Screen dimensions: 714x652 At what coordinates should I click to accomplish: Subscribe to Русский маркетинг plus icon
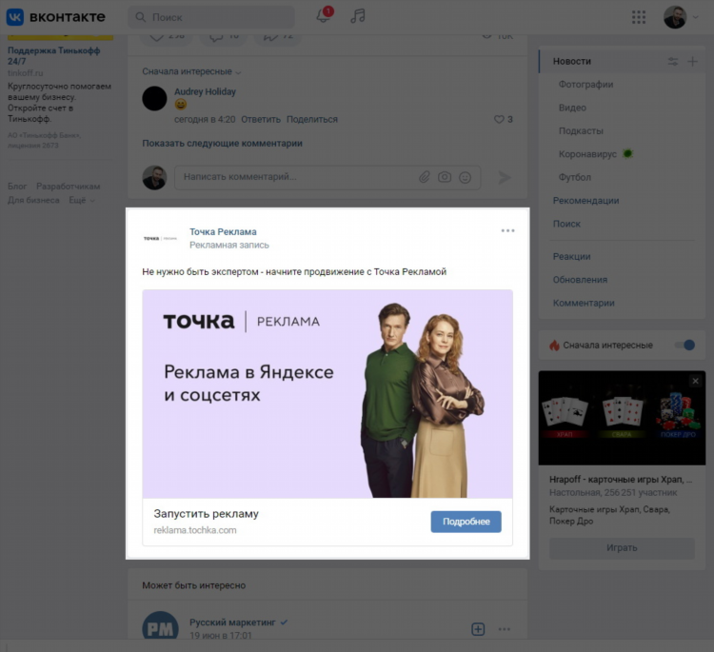point(478,629)
